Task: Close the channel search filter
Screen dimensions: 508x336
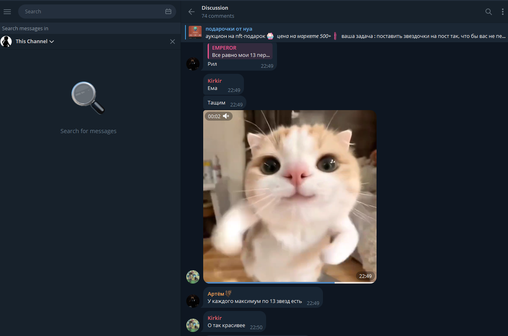Action: point(173,42)
